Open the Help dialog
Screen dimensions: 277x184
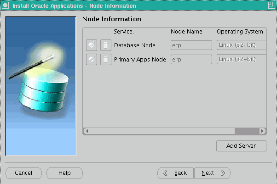click(64, 173)
